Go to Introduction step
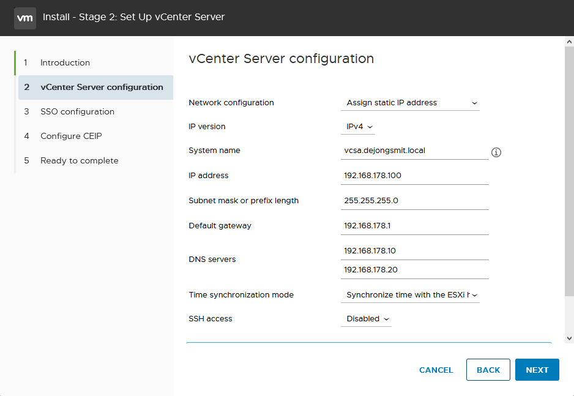 tap(94, 62)
